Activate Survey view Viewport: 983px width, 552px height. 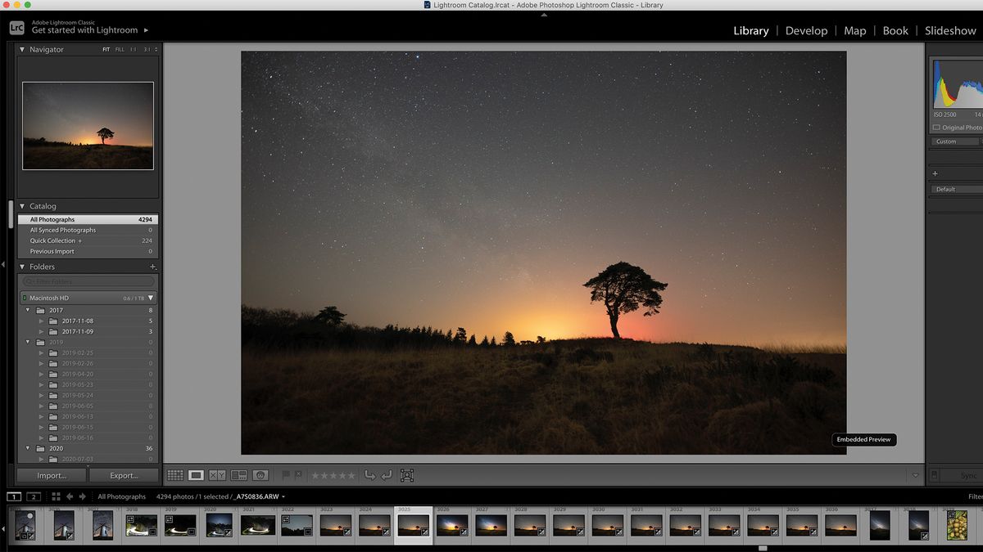coord(239,475)
